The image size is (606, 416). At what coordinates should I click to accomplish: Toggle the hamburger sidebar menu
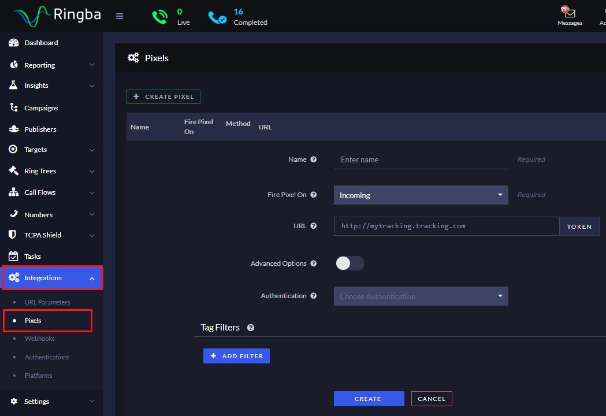pos(120,16)
